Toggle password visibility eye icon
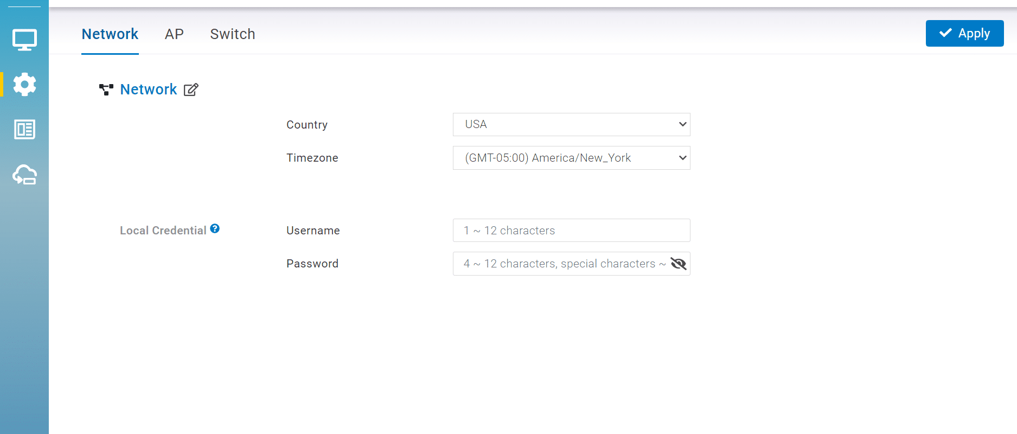 679,264
